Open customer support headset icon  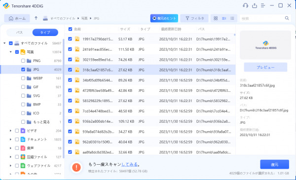click(x=245, y=5)
